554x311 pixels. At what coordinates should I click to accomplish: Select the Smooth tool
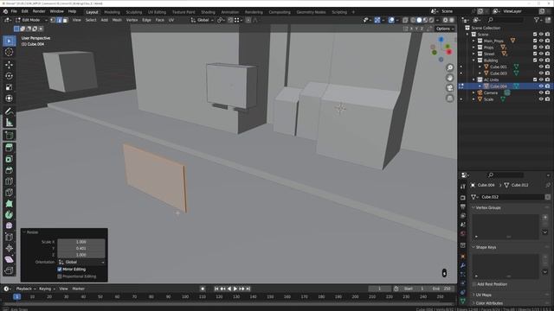(x=10, y=226)
